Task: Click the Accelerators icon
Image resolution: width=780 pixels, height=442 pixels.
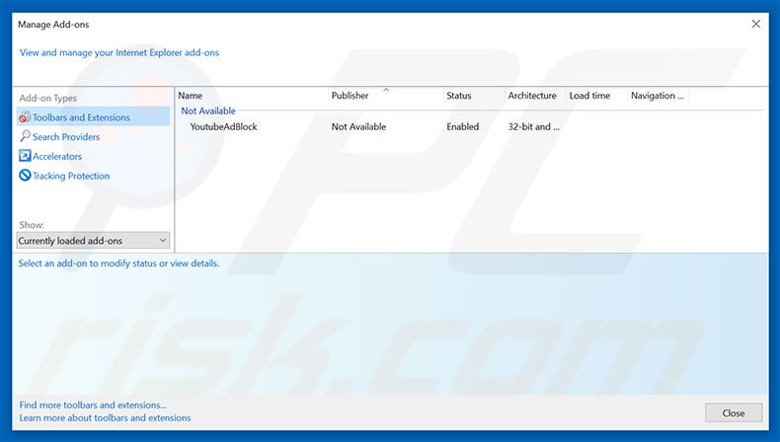Action: click(x=25, y=157)
